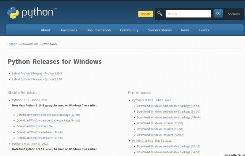Click the GO search button
The height and width of the screenshot is (156, 245).
click(x=218, y=13)
